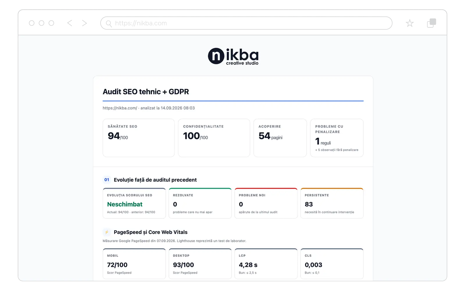The height and width of the screenshot is (291, 465).
Task: Open the Persistente card showing 83
Action: point(332,203)
